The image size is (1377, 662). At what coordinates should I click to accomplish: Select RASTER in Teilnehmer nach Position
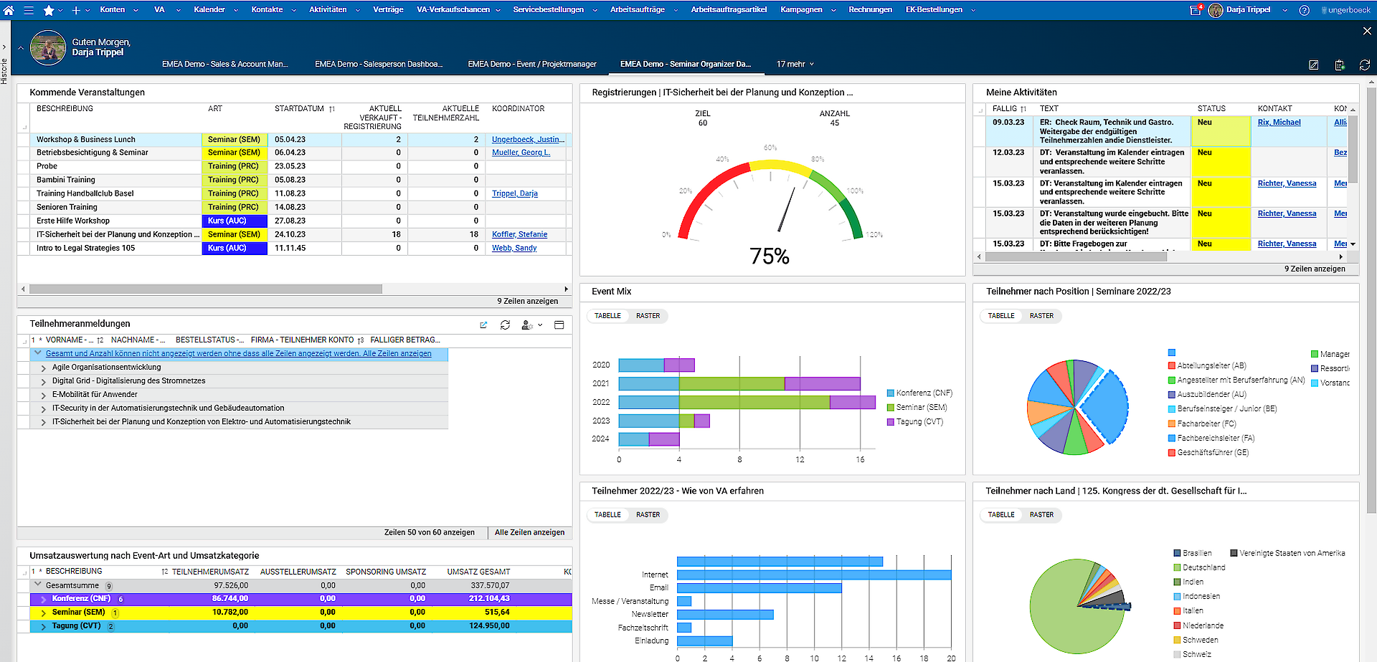click(1041, 316)
